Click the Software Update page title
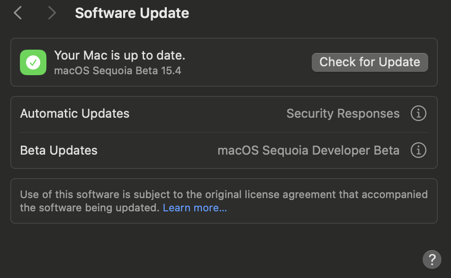The image size is (451, 278). pos(132,13)
